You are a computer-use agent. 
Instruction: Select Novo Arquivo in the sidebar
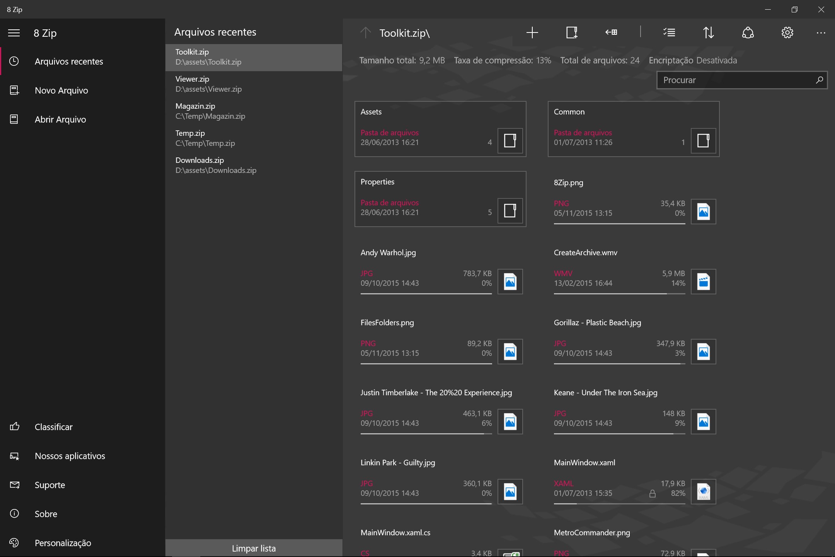pos(83,90)
